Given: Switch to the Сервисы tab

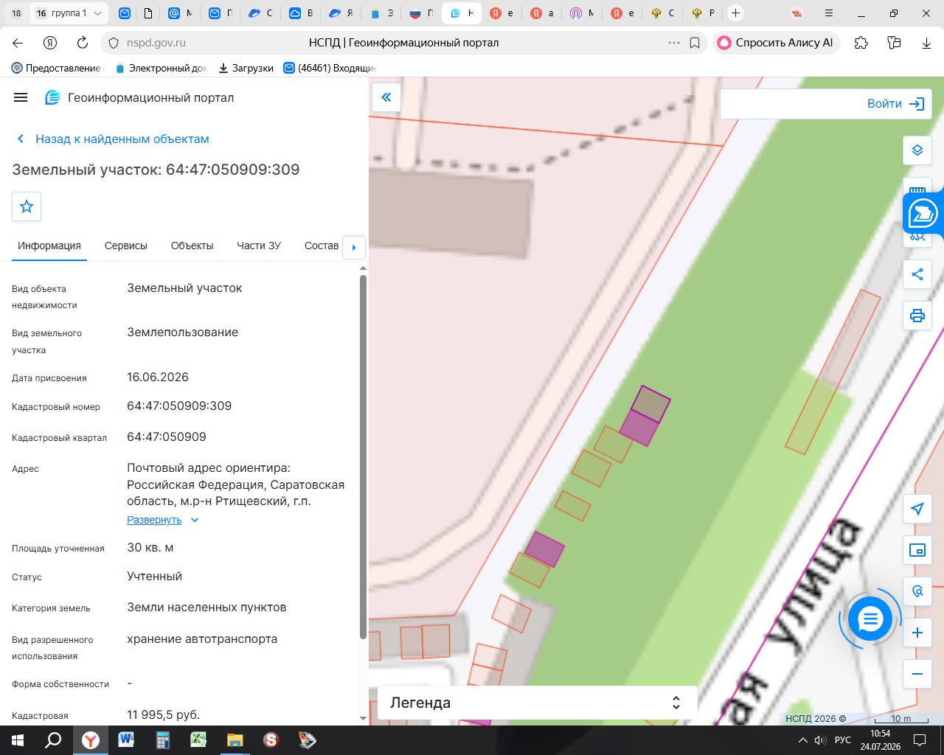Looking at the screenshot, I should click(x=126, y=246).
